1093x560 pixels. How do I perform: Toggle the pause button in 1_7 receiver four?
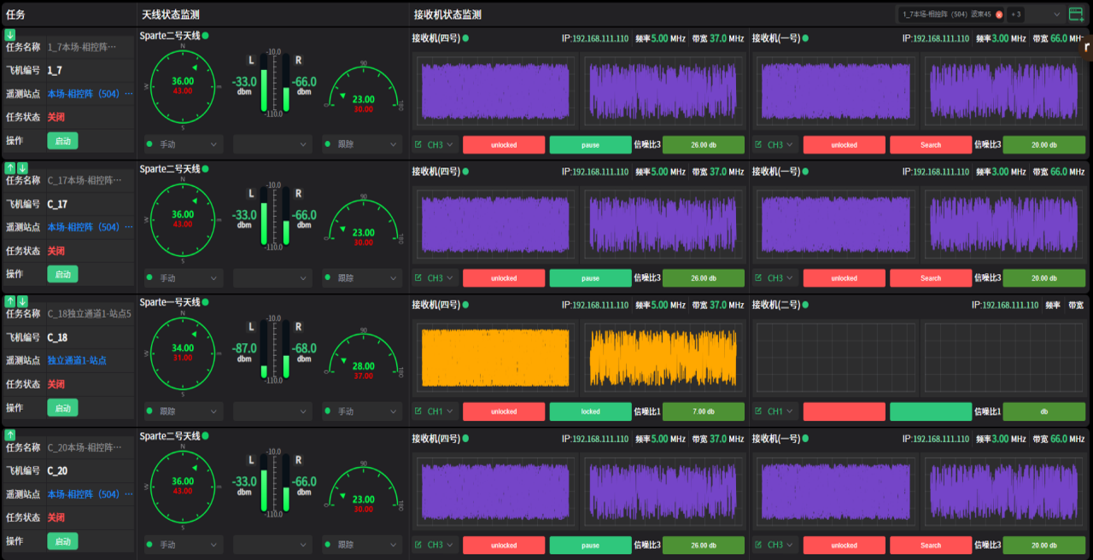tap(590, 145)
